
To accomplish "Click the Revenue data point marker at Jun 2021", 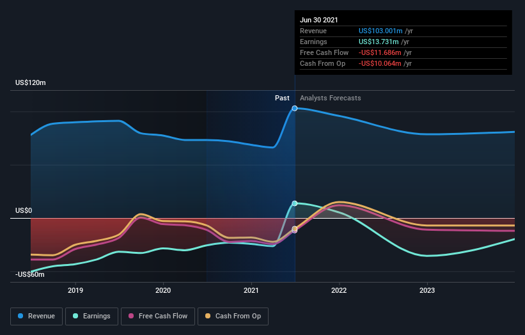I will [295, 108].
